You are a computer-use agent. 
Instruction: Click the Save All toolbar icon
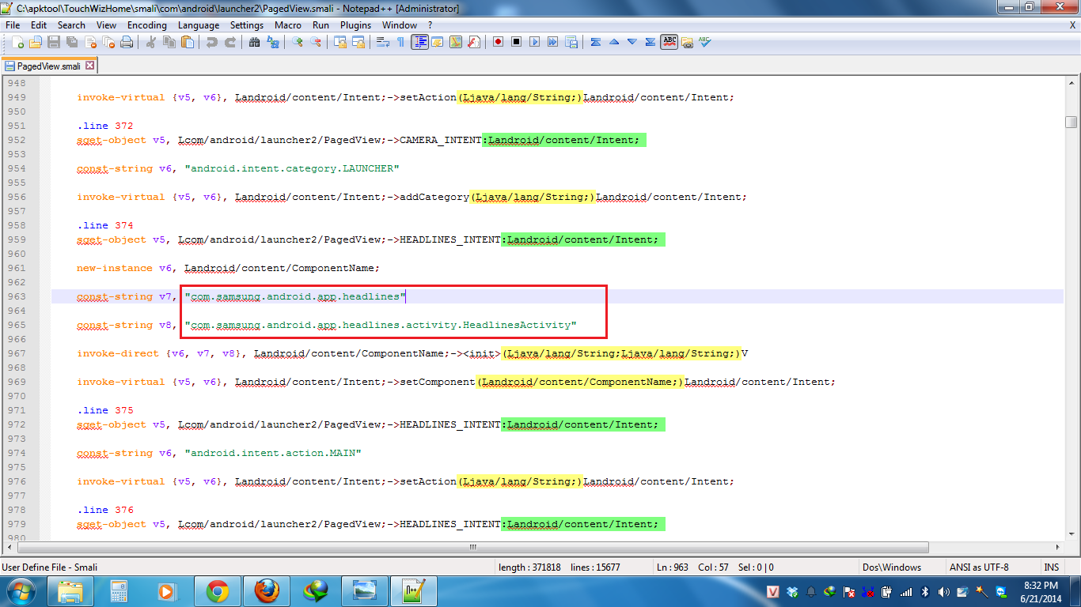(x=72, y=42)
